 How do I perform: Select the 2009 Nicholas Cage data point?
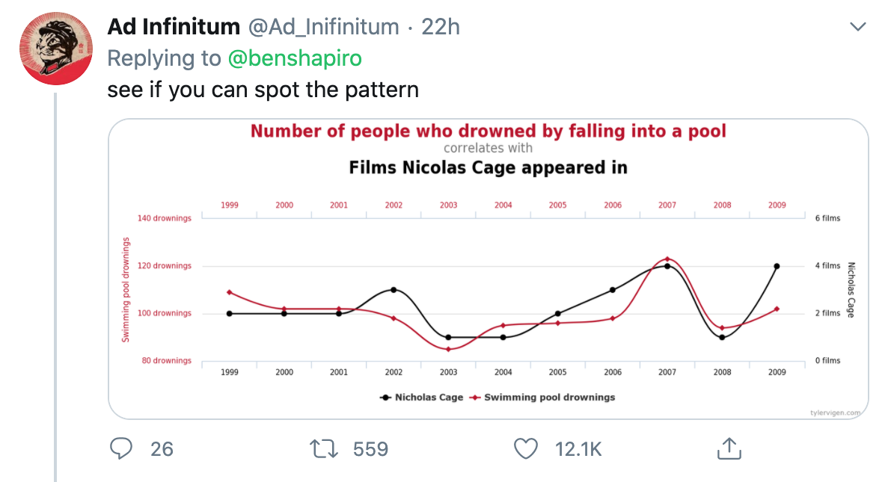coord(777,266)
